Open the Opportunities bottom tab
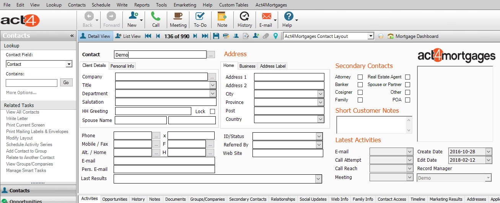500x203 pixels. 115,199
